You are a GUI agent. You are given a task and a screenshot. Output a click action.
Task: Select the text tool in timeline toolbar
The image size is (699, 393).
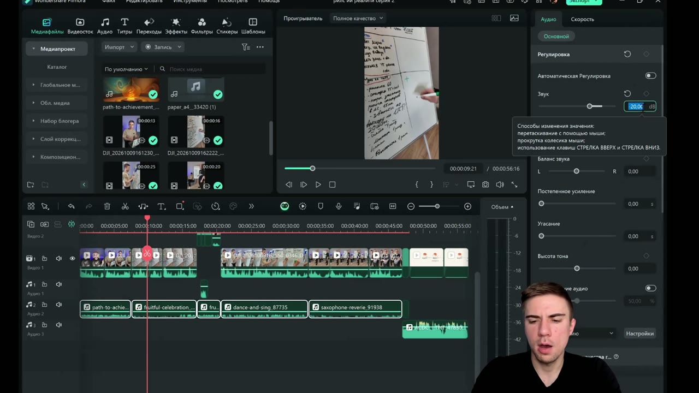pyautogui.click(x=162, y=206)
